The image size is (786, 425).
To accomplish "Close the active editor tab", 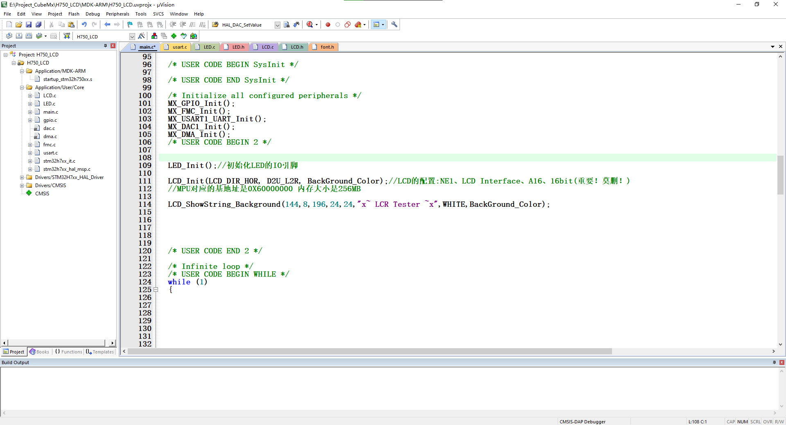I will coord(781,47).
